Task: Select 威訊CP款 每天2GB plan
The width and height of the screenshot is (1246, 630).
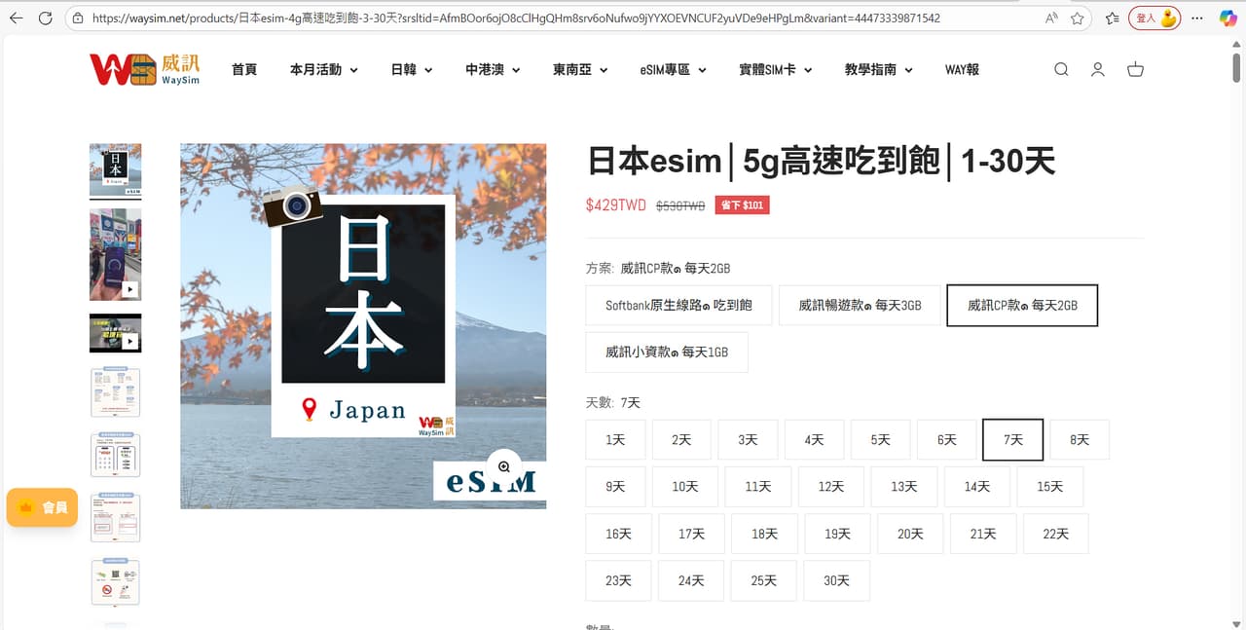Action: coord(1022,305)
